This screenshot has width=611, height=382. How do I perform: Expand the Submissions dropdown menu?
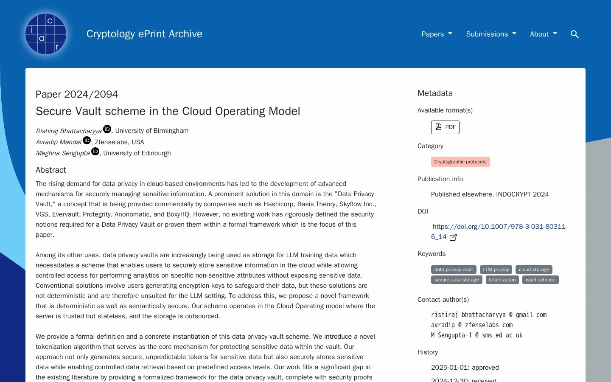click(491, 34)
